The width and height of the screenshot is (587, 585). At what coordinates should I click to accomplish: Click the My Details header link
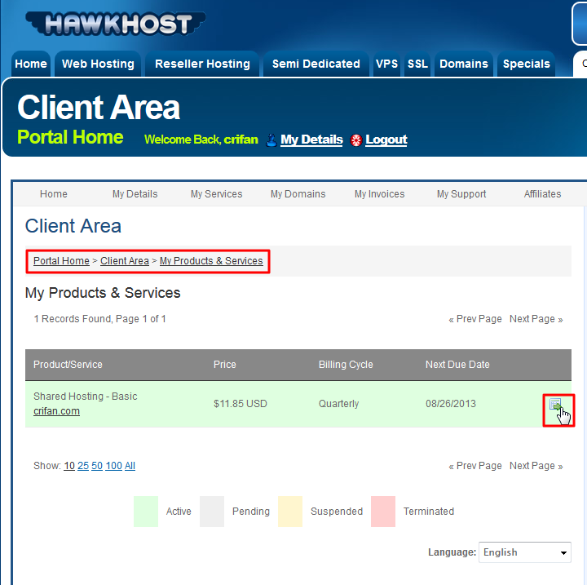click(x=311, y=140)
